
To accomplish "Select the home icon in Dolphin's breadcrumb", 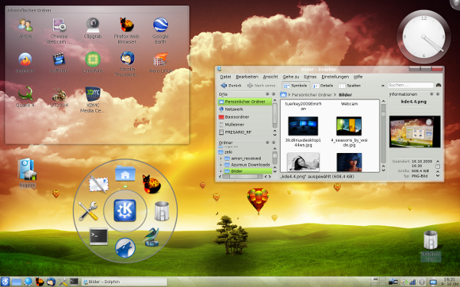I will (283, 95).
